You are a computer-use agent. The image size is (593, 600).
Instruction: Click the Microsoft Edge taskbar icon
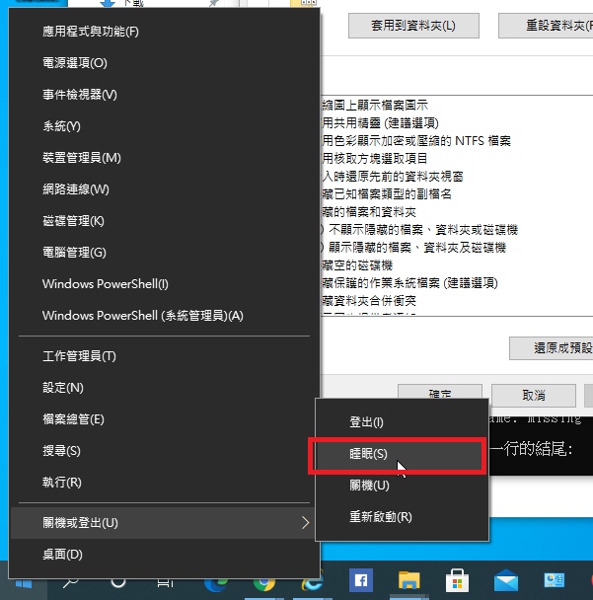pos(216,583)
